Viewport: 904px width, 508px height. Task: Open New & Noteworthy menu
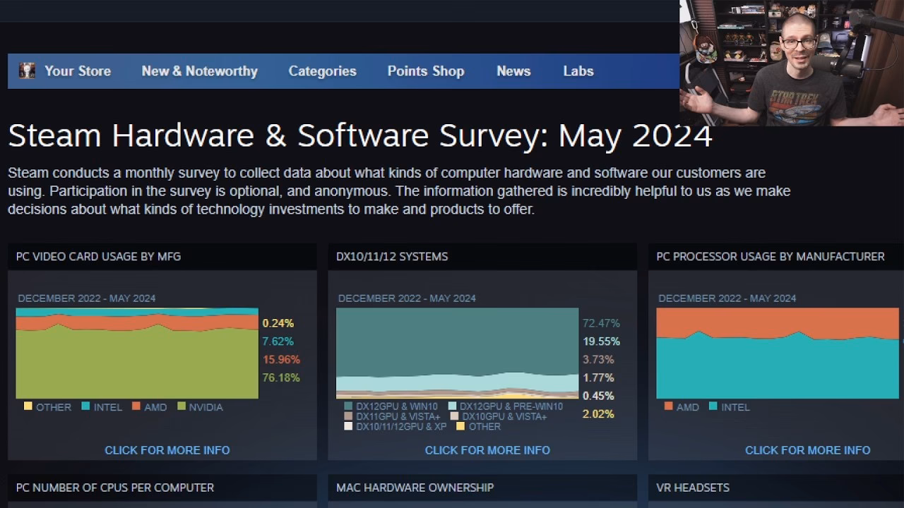199,71
